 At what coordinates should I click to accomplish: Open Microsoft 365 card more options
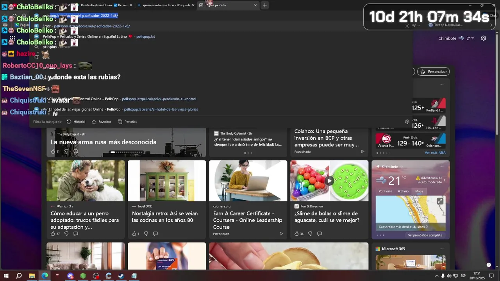pyautogui.click(x=442, y=249)
